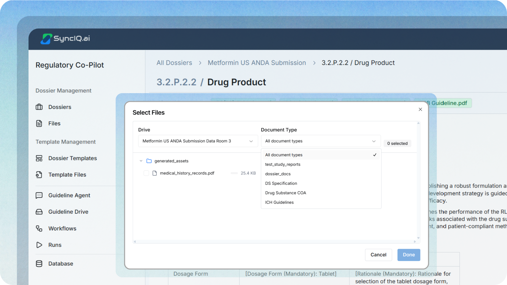Collapse the generated_assets folder
Viewport: 507px width, 285px height.
coord(141,161)
